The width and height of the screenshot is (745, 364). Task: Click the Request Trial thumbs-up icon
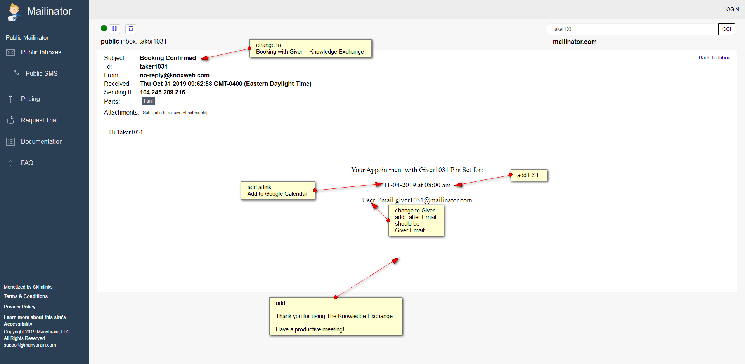pos(10,120)
